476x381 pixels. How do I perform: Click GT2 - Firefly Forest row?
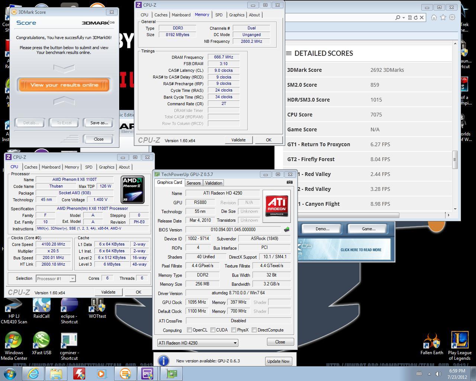(368, 159)
